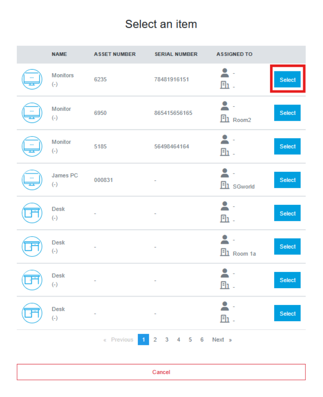
Task: Click the monitor icon for asset 5185
Action: (x=32, y=146)
